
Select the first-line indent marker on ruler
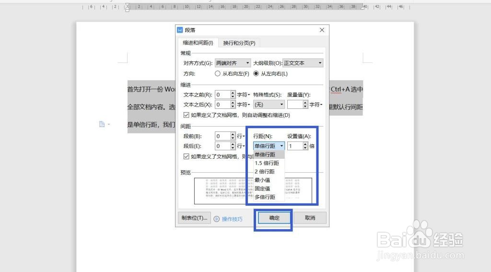[127, 5]
